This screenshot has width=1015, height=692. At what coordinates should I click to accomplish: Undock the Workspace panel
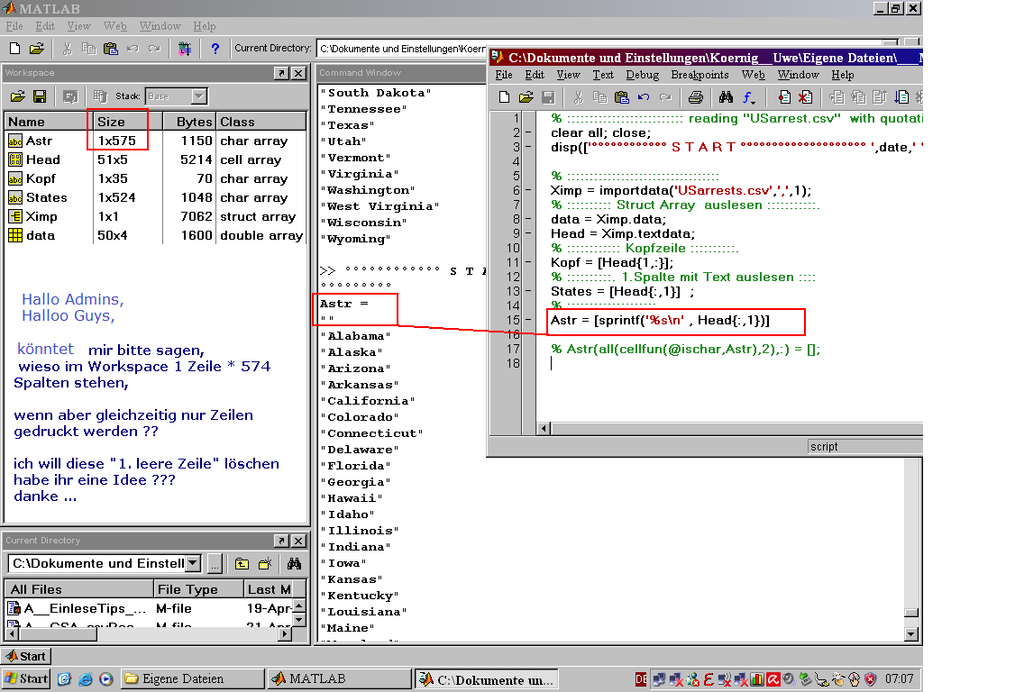[x=281, y=73]
